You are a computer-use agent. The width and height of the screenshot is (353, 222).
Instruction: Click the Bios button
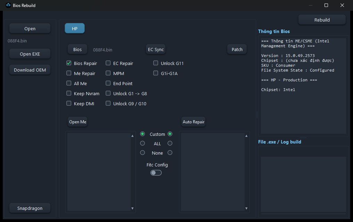click(77, 50)
